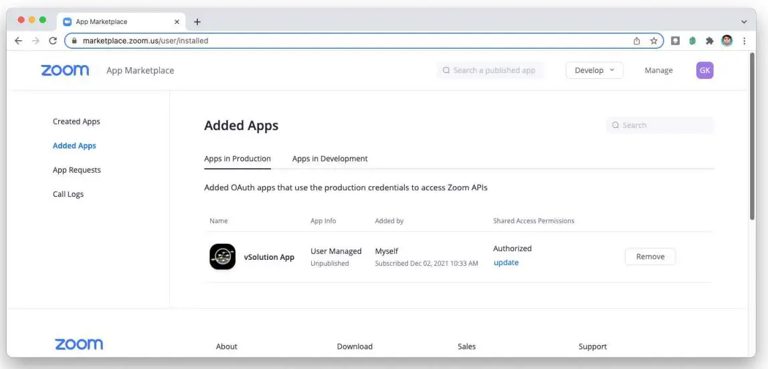The width and height of the screenshot is (768, 369).
Task: Click the Unpublished status text
Action: pos(330,264)
